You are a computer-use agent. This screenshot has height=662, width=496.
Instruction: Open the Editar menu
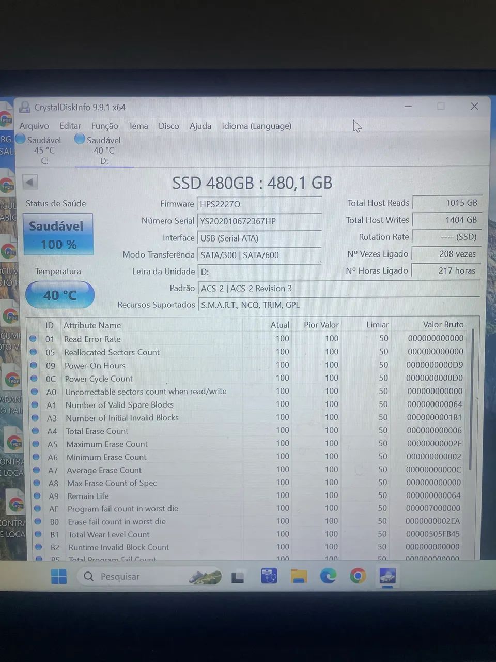[70, 126]
